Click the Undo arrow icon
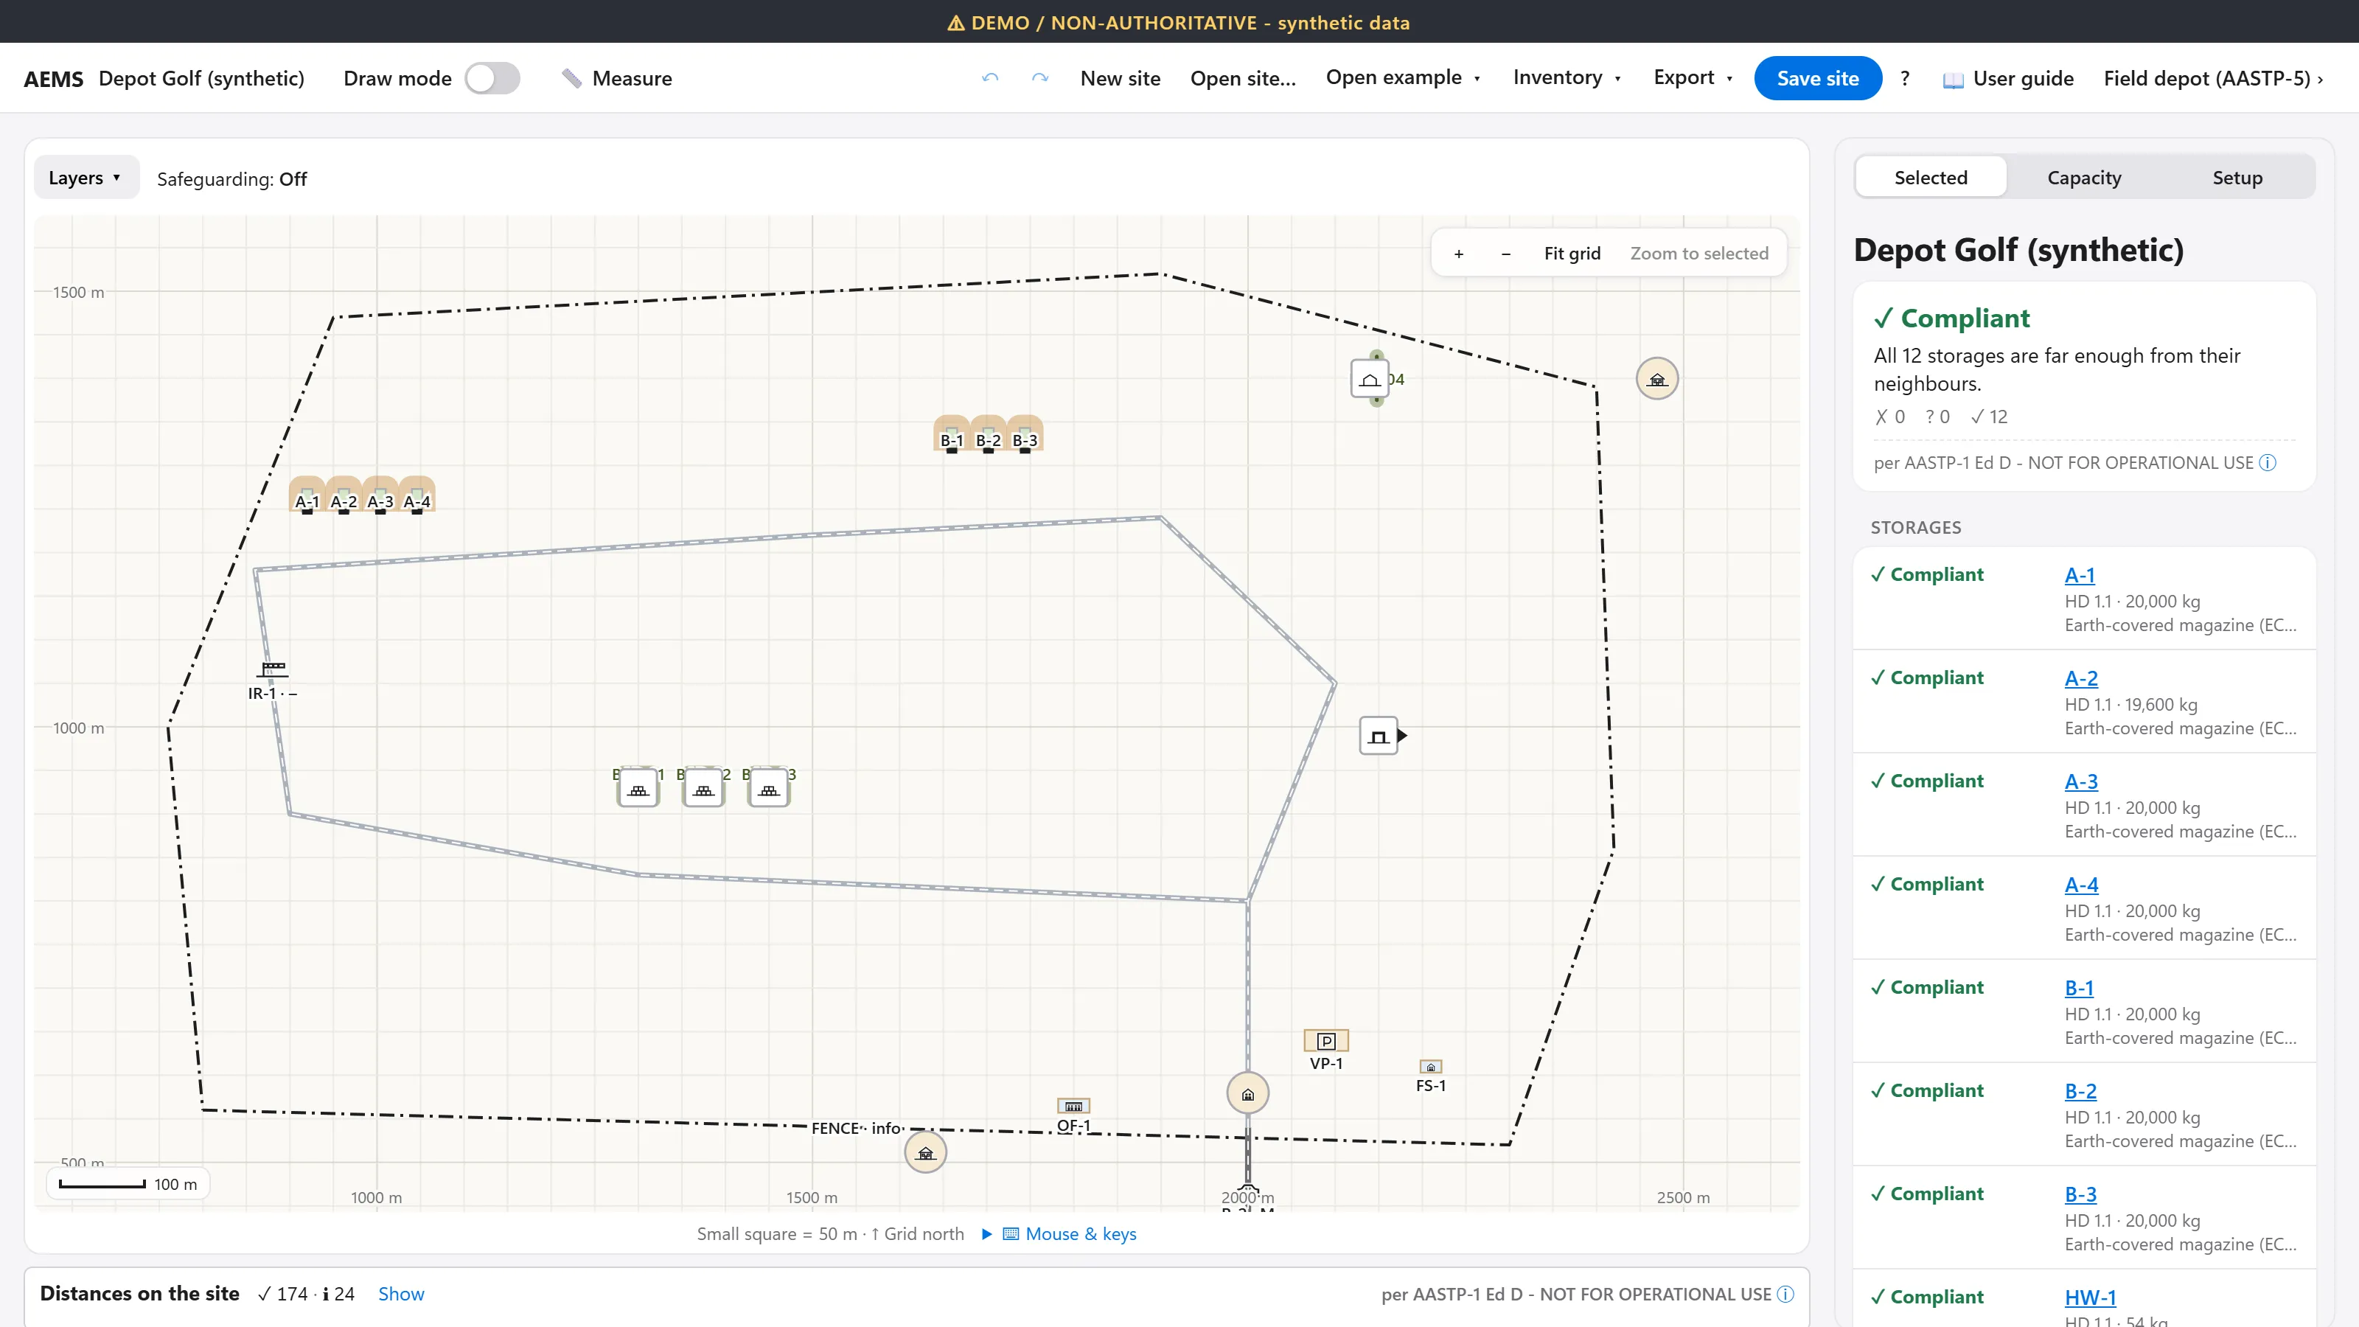 click(990, 78)
